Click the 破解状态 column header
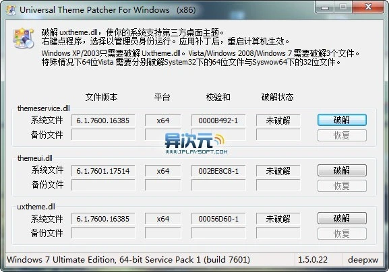Image resolution: width=389 pixels, height=272 pixels. pos(277,97)
